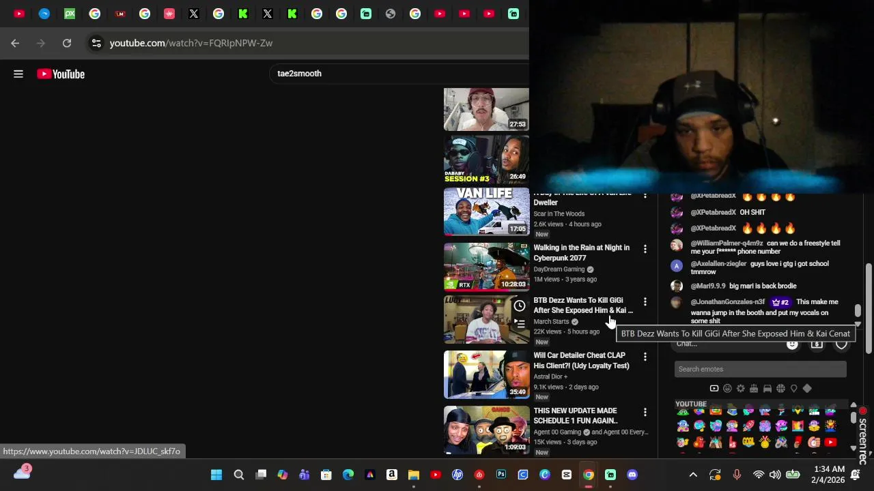Open THIS NEW UPDATE MADE SCHEDULE 1 video
The width and height of the screenshot is (874, 491).
click(576, 415)
